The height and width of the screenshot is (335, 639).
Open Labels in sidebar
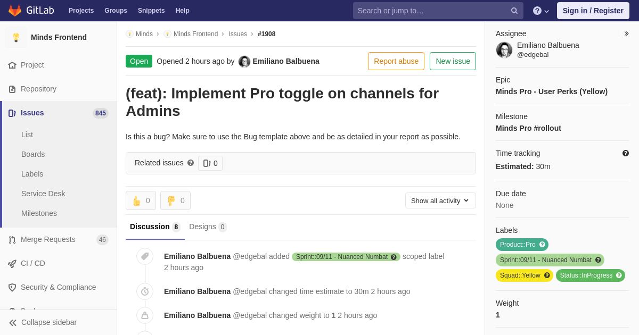coord(32,174)
